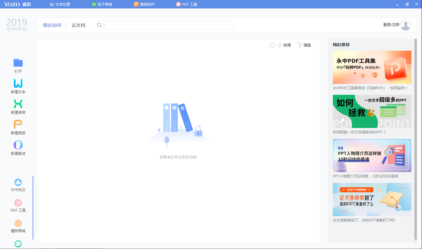Open the 模板商城 template store icon
Screen dimensions: 422x249
point(18,223)
